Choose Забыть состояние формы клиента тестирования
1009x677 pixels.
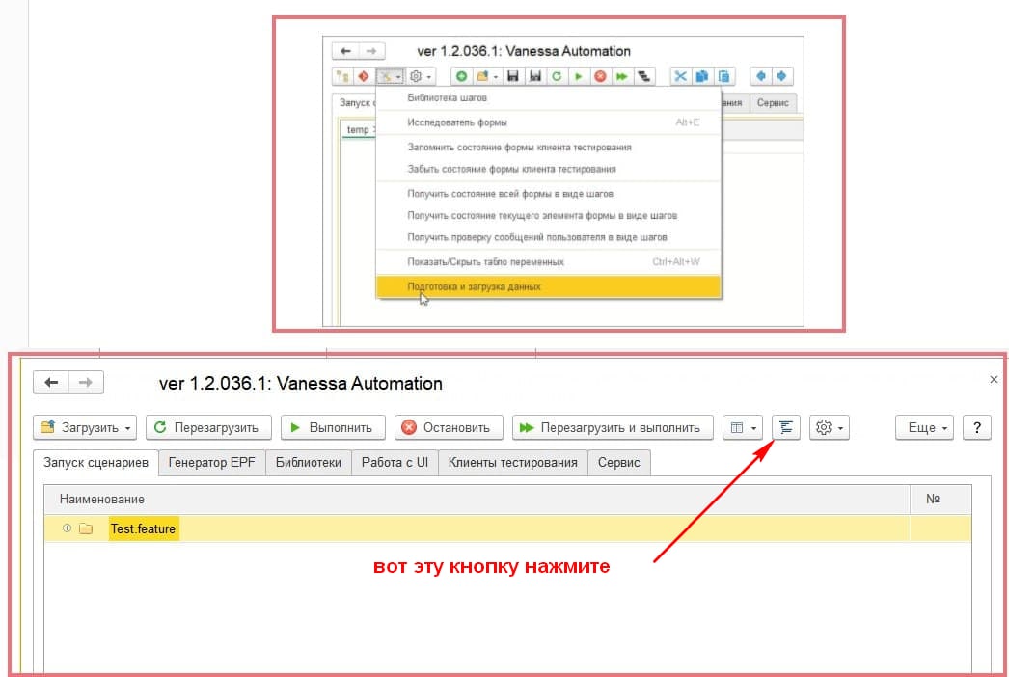pyautogui.click(x=548, y=170)
